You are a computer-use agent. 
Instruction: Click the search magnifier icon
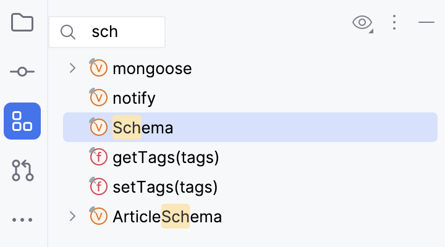click(68, 32)
